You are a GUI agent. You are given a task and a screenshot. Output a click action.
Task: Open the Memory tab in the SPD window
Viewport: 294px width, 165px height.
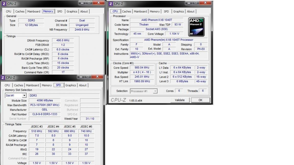(47, 85)
